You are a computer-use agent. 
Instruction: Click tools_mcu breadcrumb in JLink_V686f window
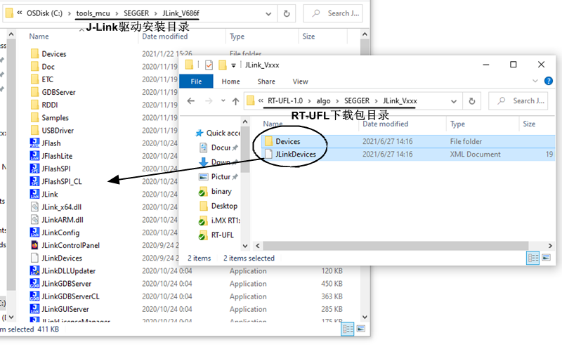(x=93, y=13)
